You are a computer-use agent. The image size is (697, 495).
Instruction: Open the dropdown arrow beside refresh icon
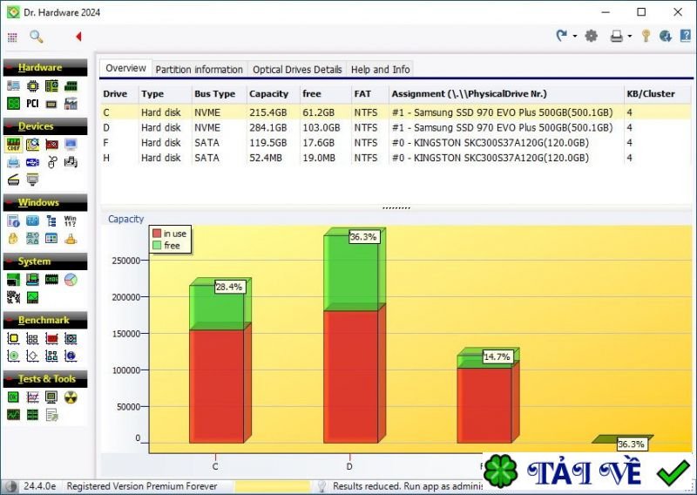(x=575, y=37)
